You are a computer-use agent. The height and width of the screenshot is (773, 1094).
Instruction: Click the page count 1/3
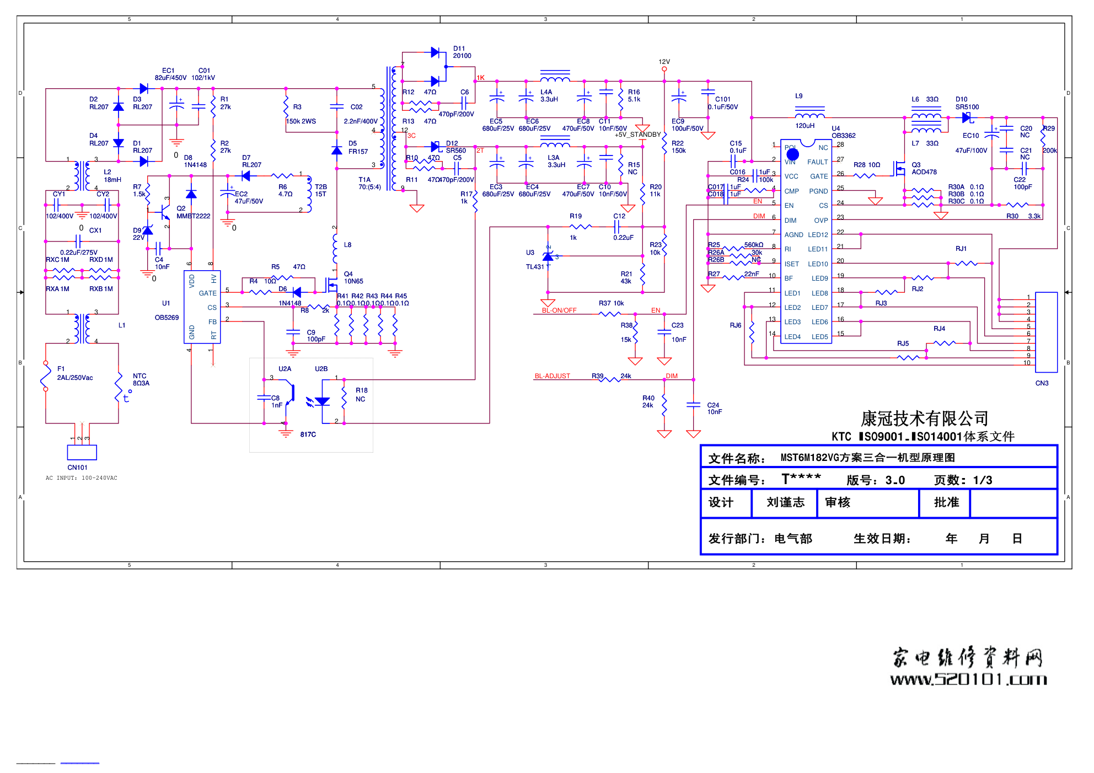click(983, 480)
